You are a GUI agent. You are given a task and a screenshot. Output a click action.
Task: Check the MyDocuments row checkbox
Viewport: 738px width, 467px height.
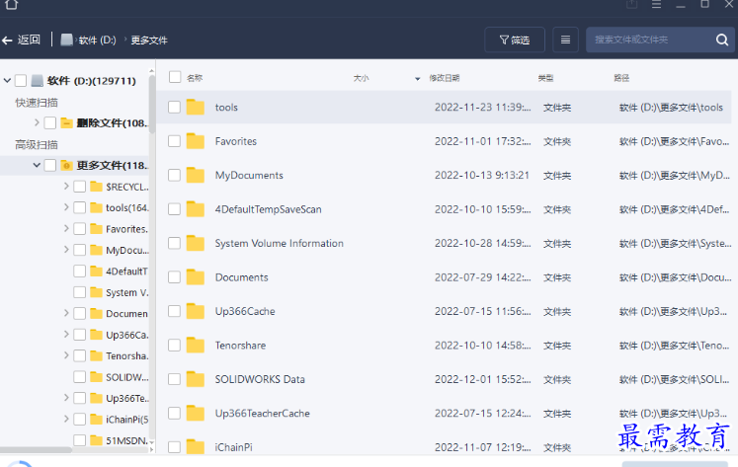click(174, 176)
